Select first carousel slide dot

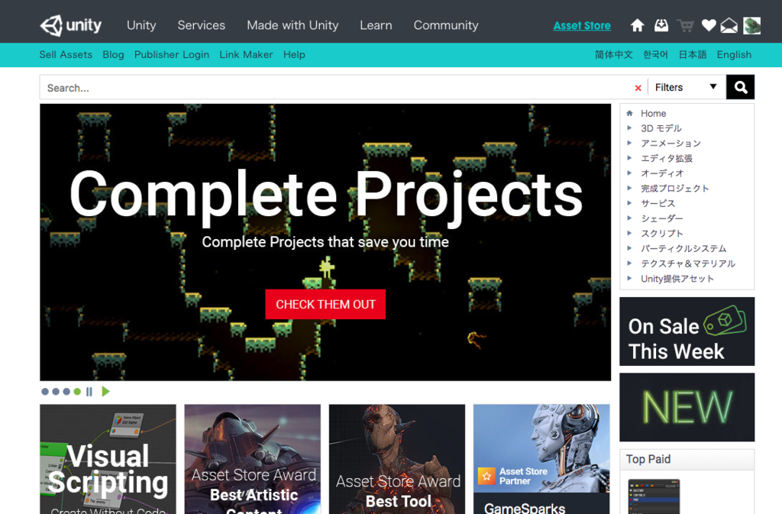(x=45, y=391)
